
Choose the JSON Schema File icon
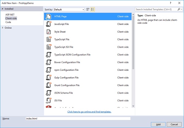coord(48,93)
